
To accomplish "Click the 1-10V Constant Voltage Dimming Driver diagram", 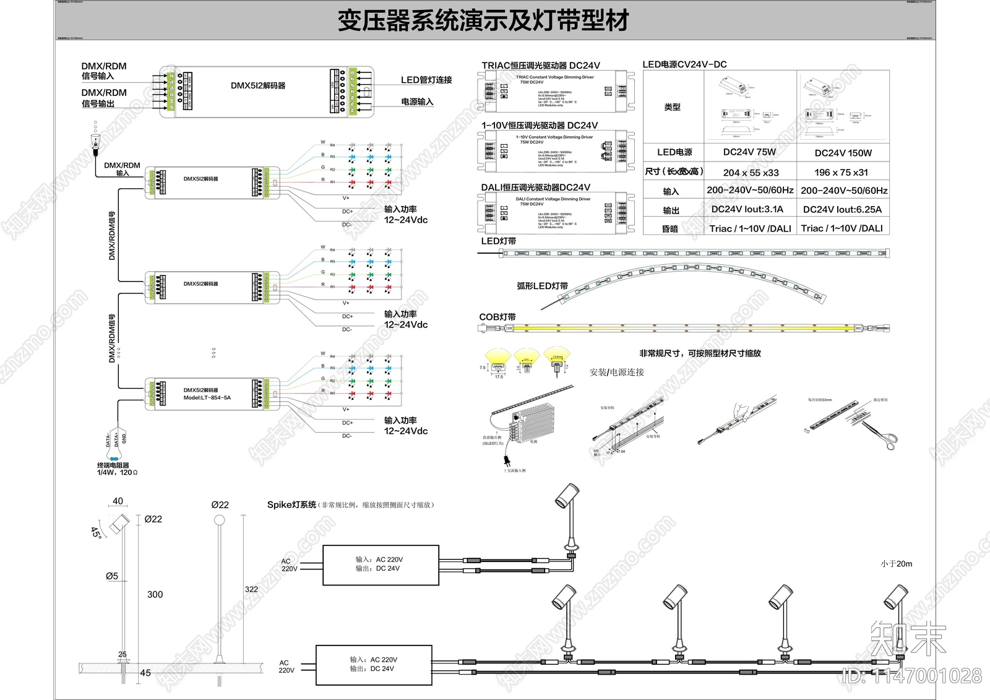I will point(556,151).
